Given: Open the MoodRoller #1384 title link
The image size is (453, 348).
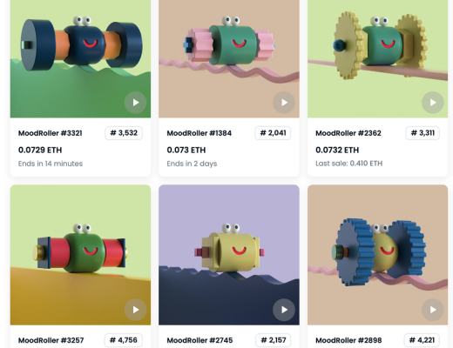Looking at the screenshot, I should 199,133.
